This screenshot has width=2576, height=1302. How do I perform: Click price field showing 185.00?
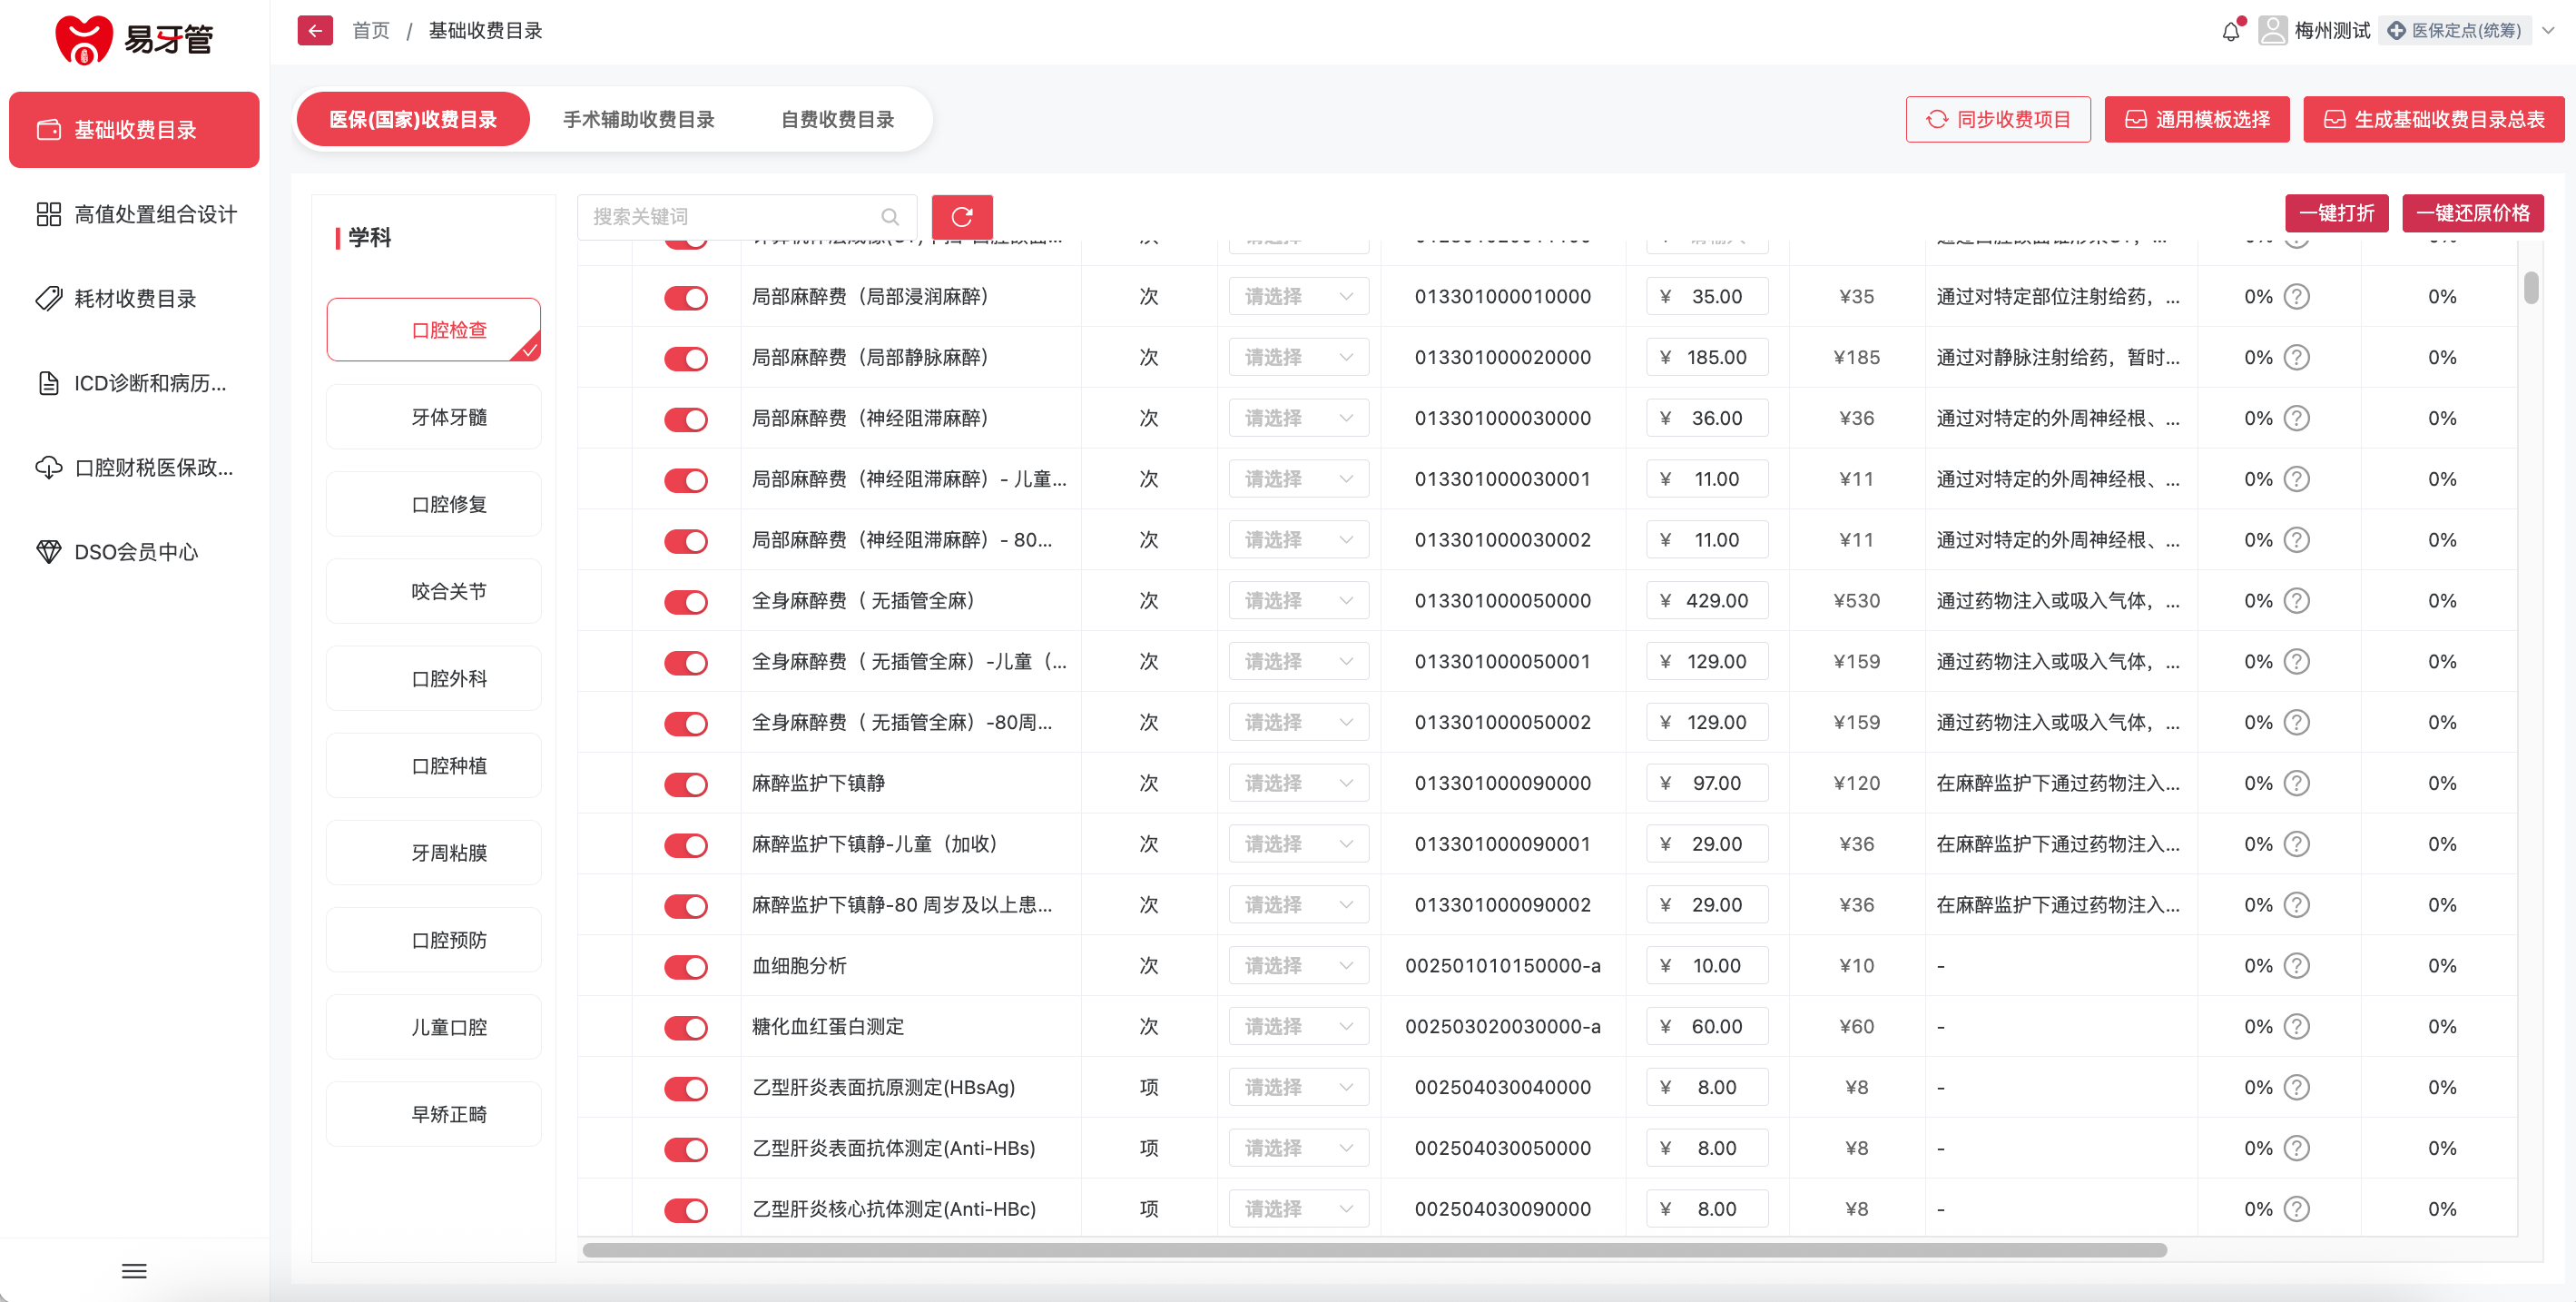point(1706,358)
